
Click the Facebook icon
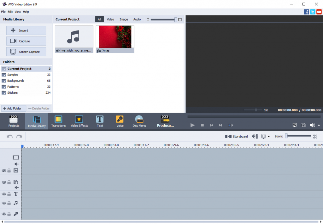pyautogui.click(x=306, y=12)
